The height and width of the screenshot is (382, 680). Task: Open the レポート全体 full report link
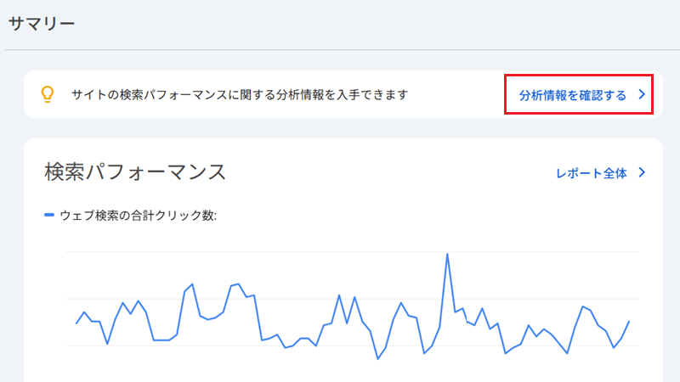click(x=592, y=173)
